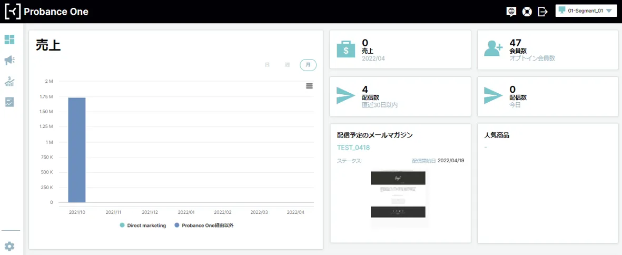Open the help lifebuoy icon

(x=527, y=12)
